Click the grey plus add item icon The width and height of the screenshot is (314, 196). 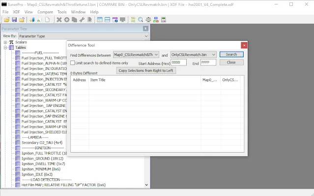[67, 20]
